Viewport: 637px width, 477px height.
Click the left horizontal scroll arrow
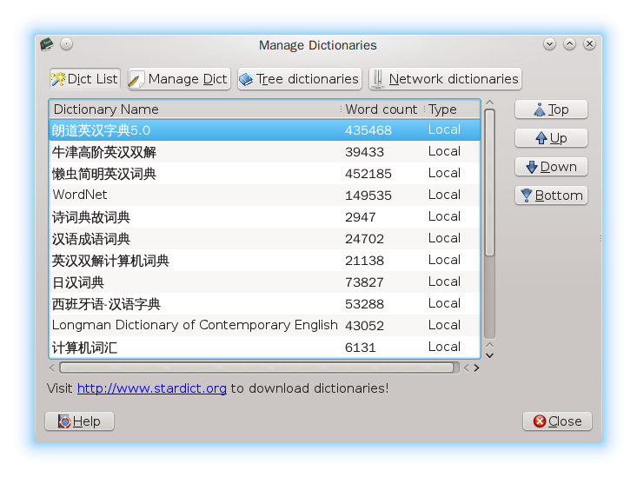click(x=51, y=368)
